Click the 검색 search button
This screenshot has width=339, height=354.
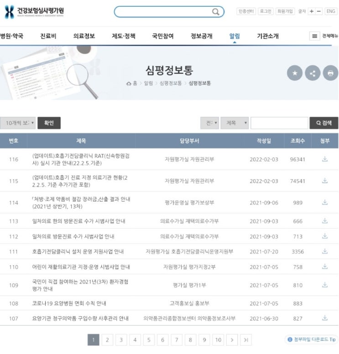click(x=323, y=123)
